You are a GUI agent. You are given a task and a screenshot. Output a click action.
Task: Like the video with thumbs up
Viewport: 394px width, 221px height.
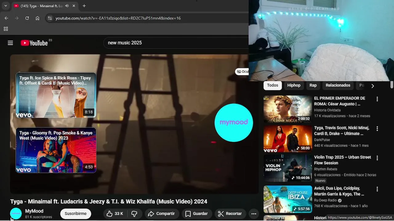click(115, 214)
